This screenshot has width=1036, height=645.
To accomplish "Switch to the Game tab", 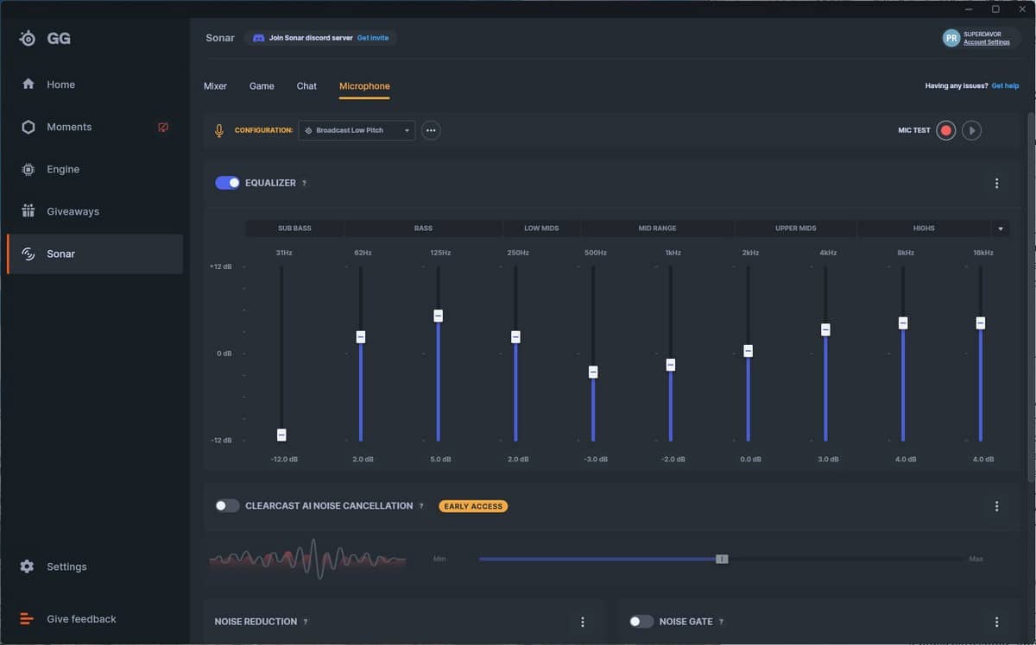I will (x=262, y=86).
